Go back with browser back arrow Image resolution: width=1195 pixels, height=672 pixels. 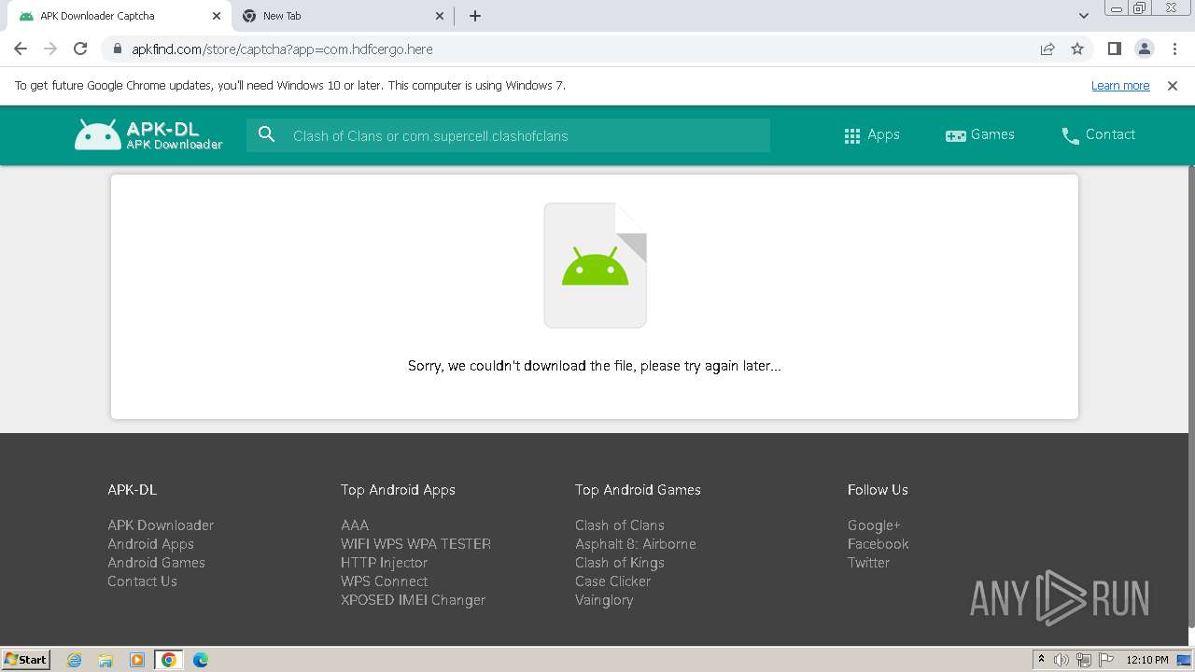tap(21, 49)
